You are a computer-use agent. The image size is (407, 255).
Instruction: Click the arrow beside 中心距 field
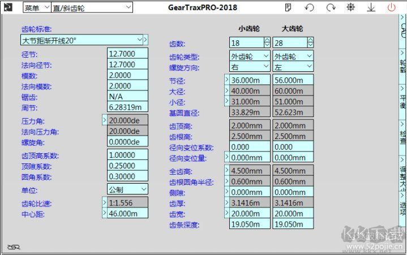click(104, 213)
